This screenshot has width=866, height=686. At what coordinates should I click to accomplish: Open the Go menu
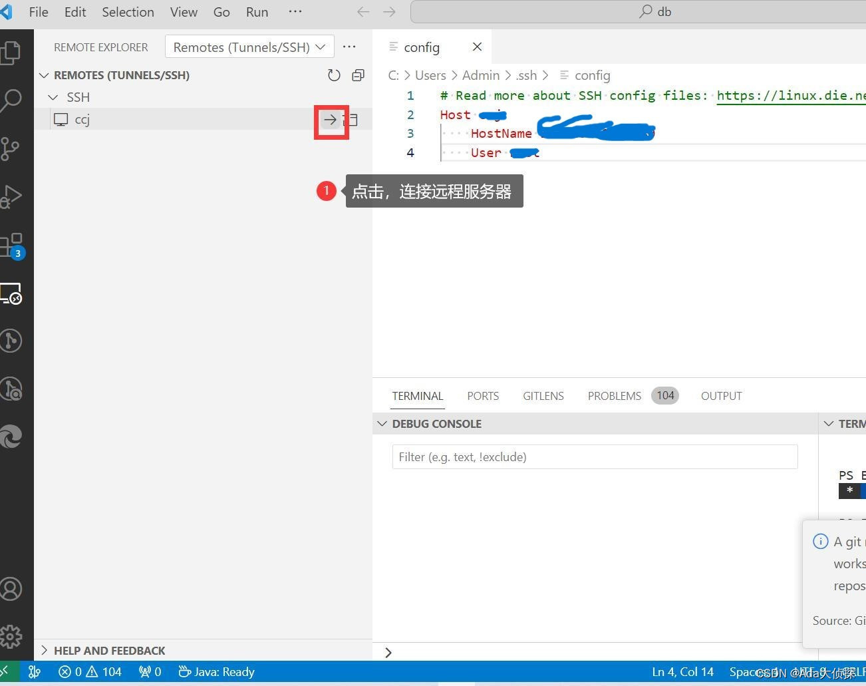(x=221, y=12)
